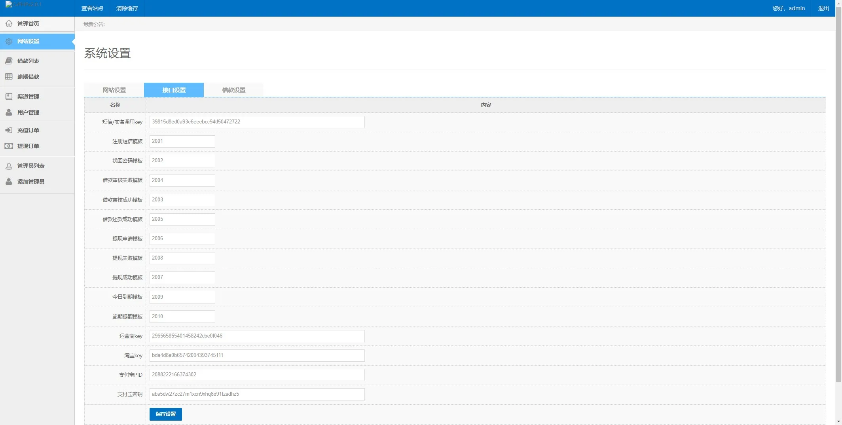Switch to the 借款设置 tab
The width and height of the screenshot is (842, 425).
pyautogui.click(x=233, y=90)
